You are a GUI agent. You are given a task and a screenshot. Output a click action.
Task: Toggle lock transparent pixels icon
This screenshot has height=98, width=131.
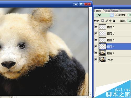(x=103, y=21)
